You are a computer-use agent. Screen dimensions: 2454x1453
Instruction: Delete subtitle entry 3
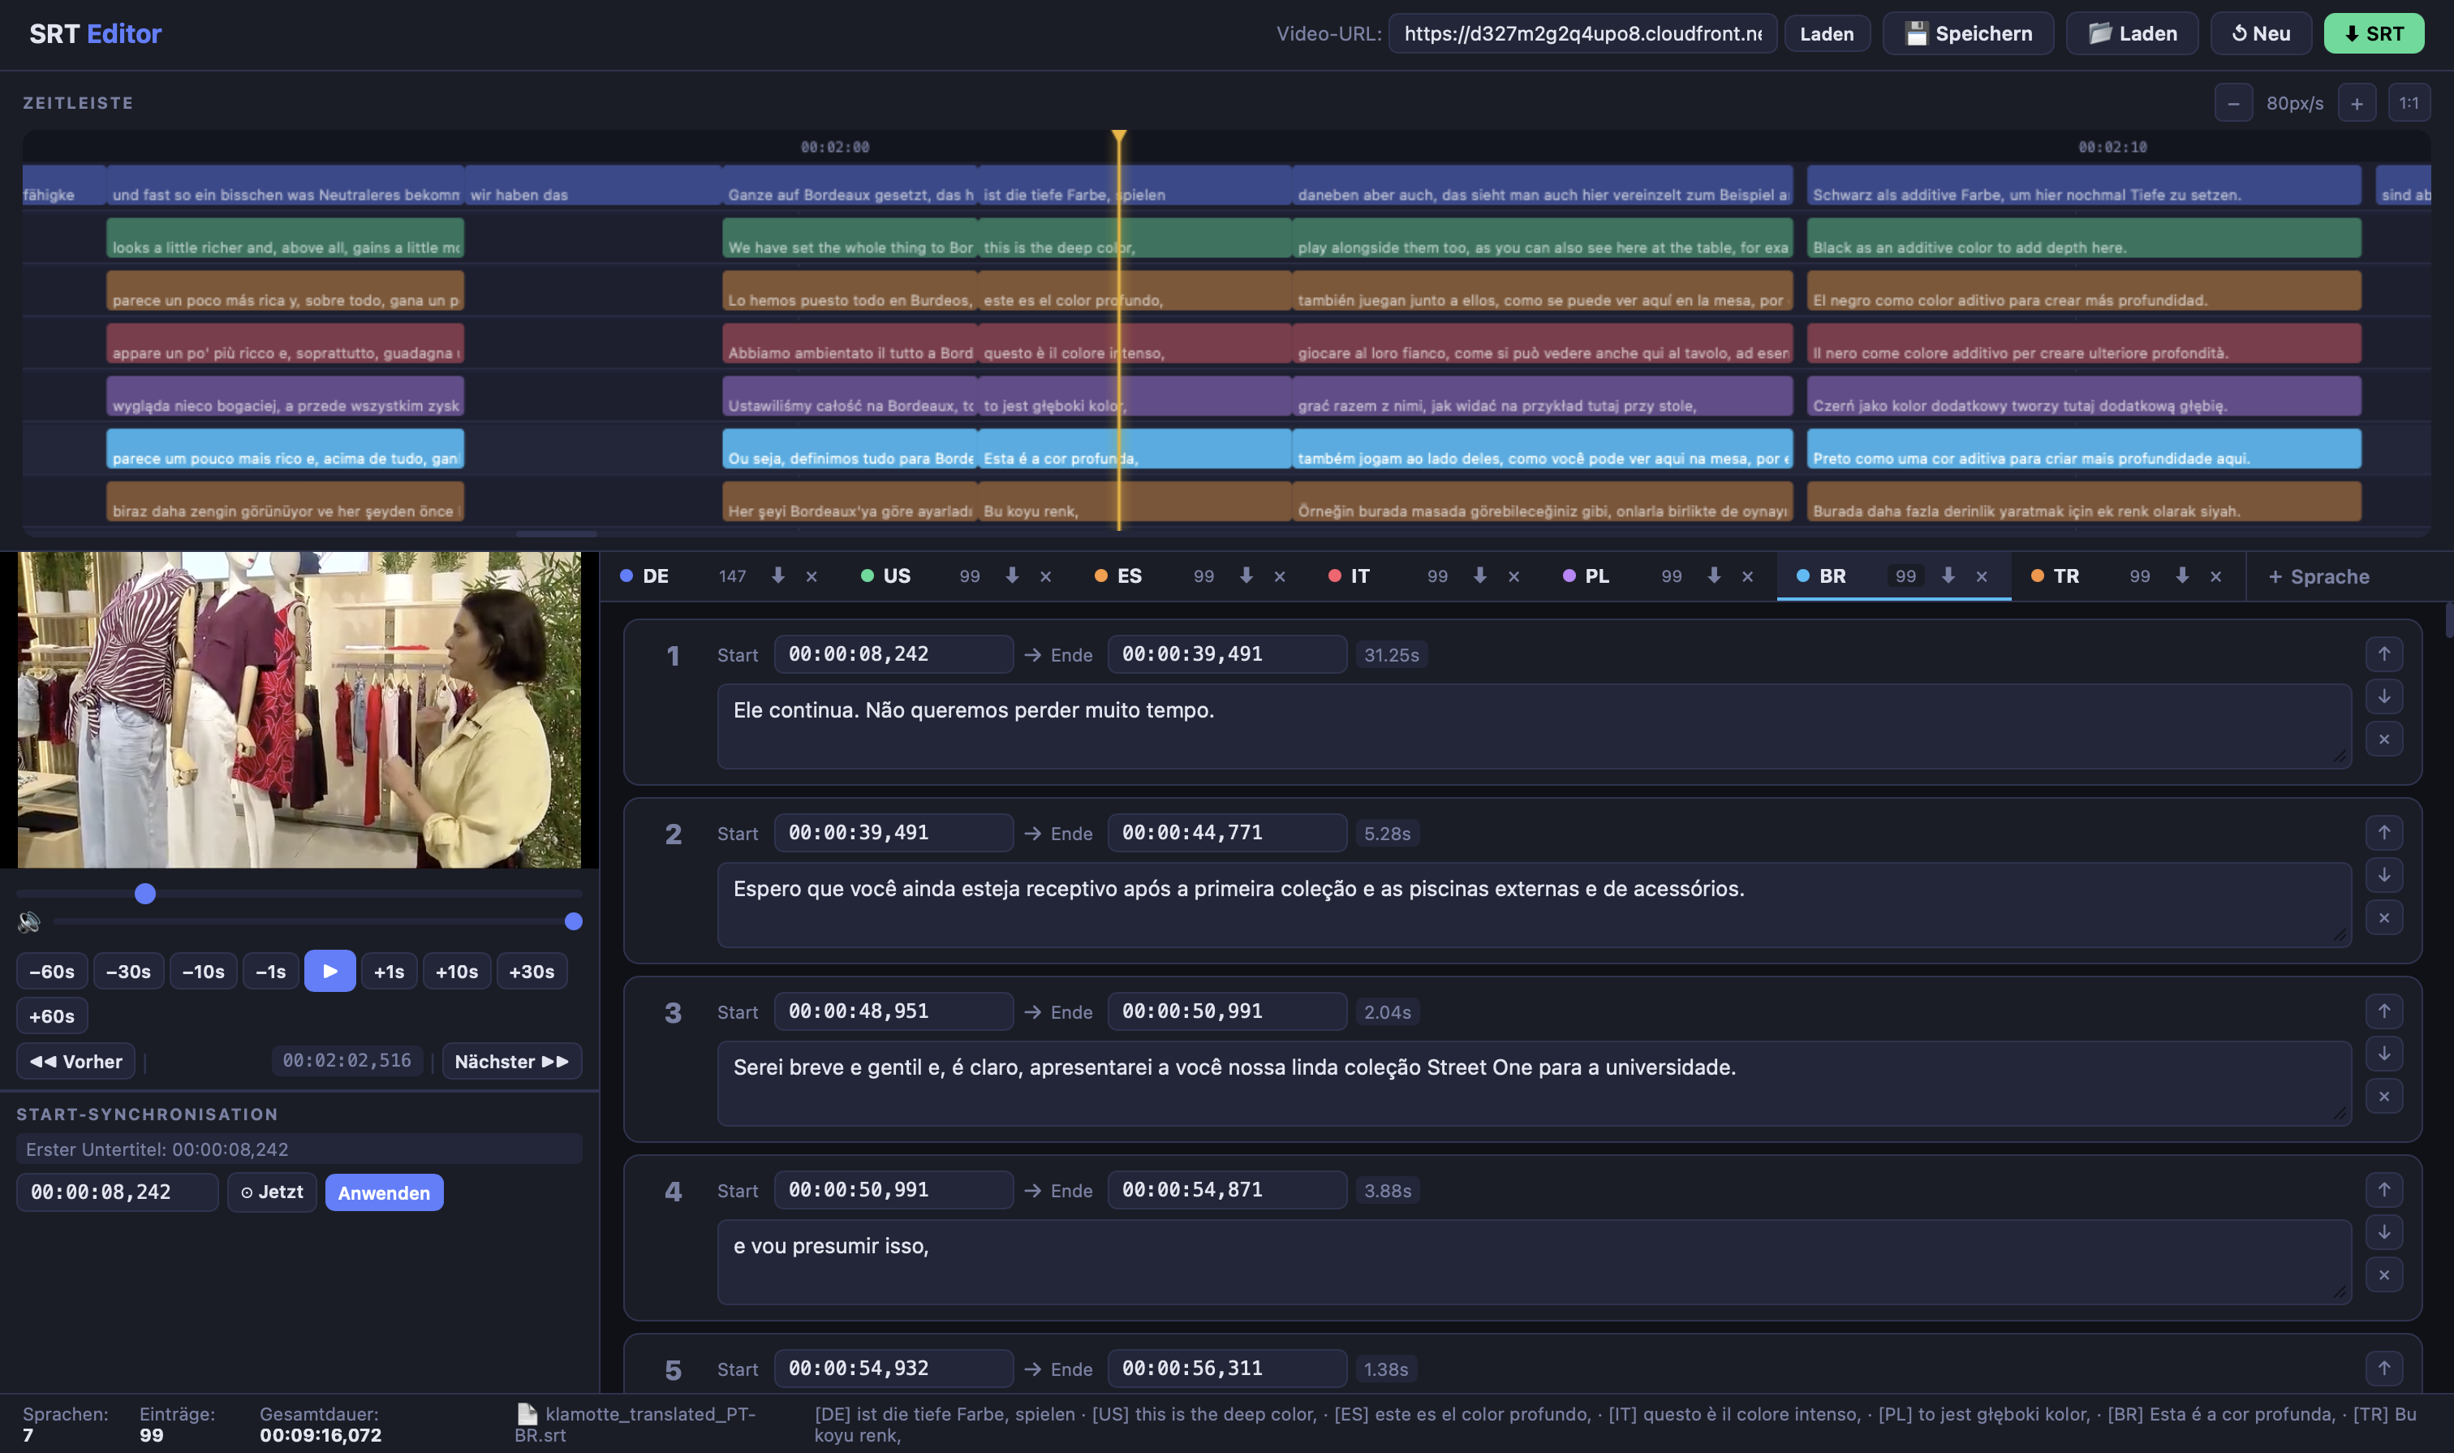tap(2383, 1097)
